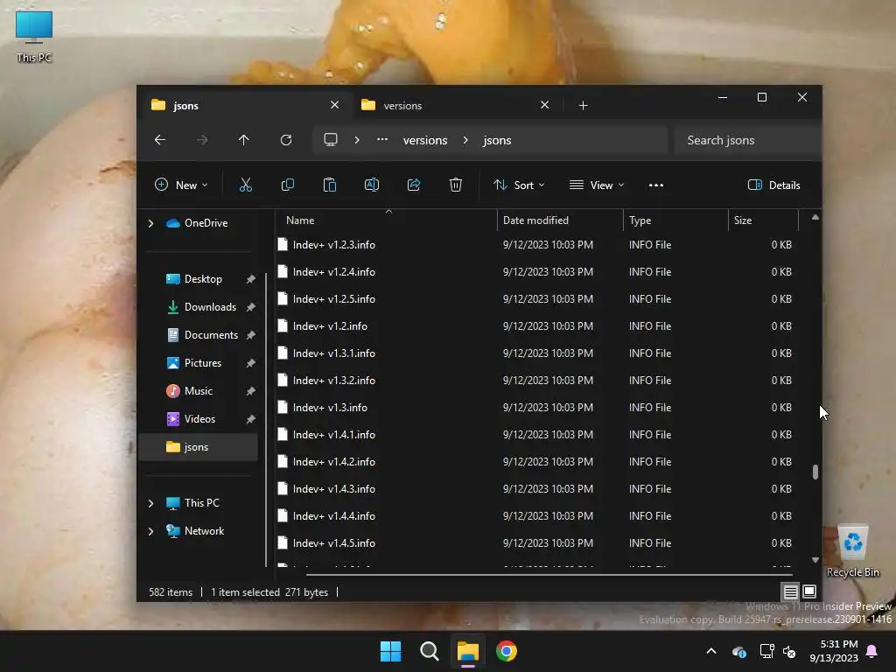Image resolution: width=896 pixels, height=672 pixels.
Task: Select file Indev+ v1.2.3.info
Action: (x=537, y=245)
